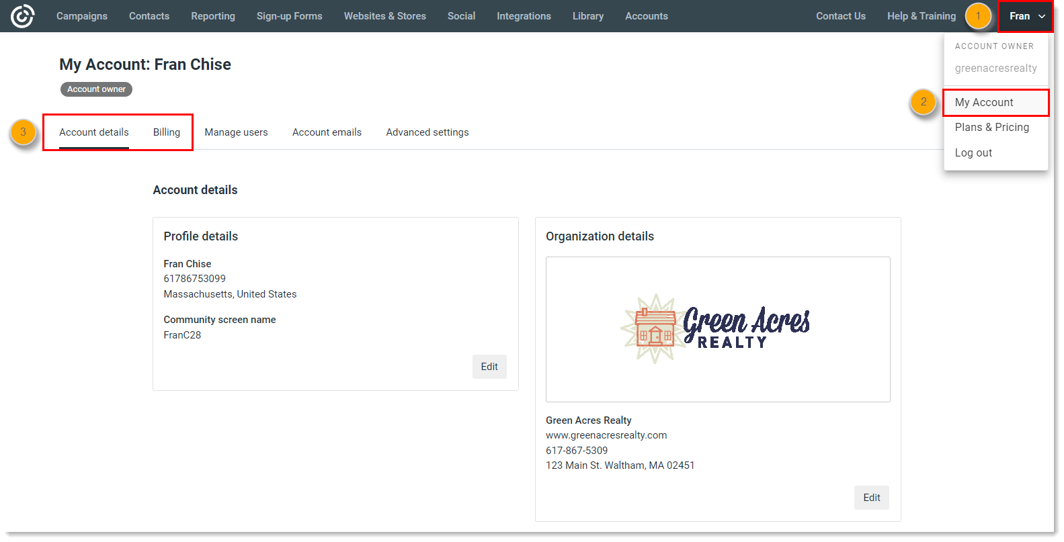Edit the Organization details card

(x=872, y=498)
